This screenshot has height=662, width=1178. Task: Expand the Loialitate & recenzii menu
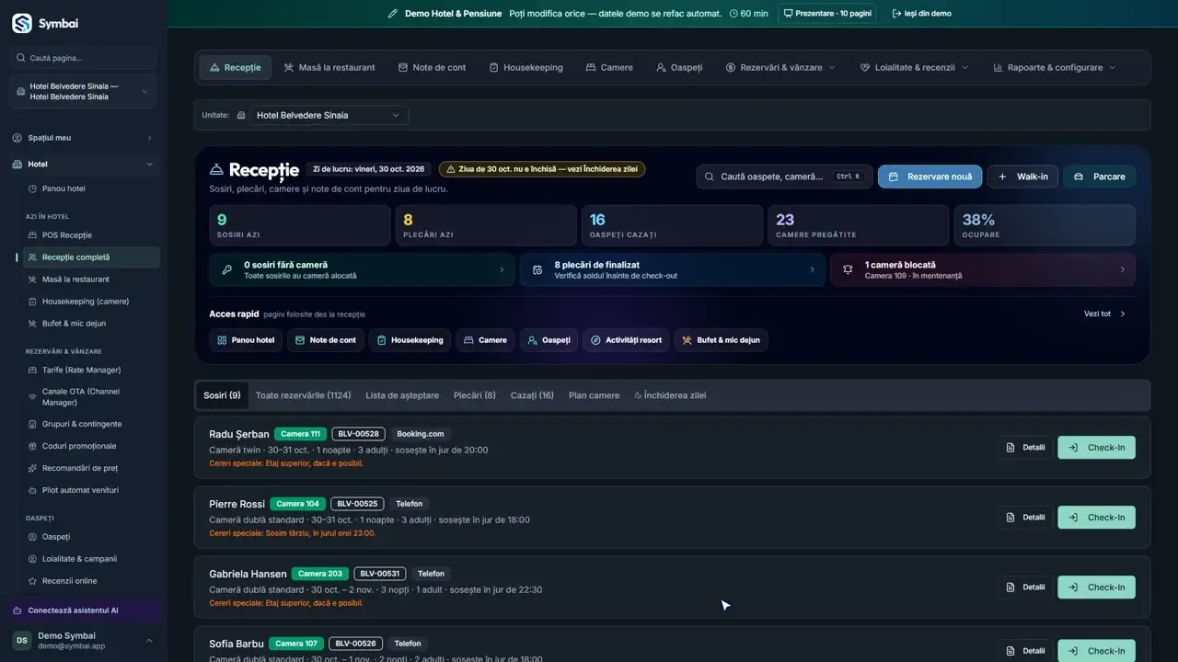(x=914, y=67)
